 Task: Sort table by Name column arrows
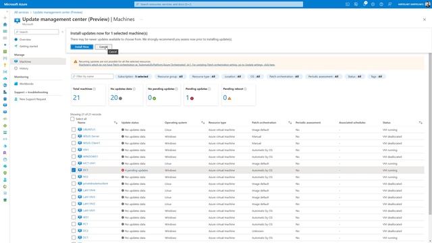tap(115, 123)
